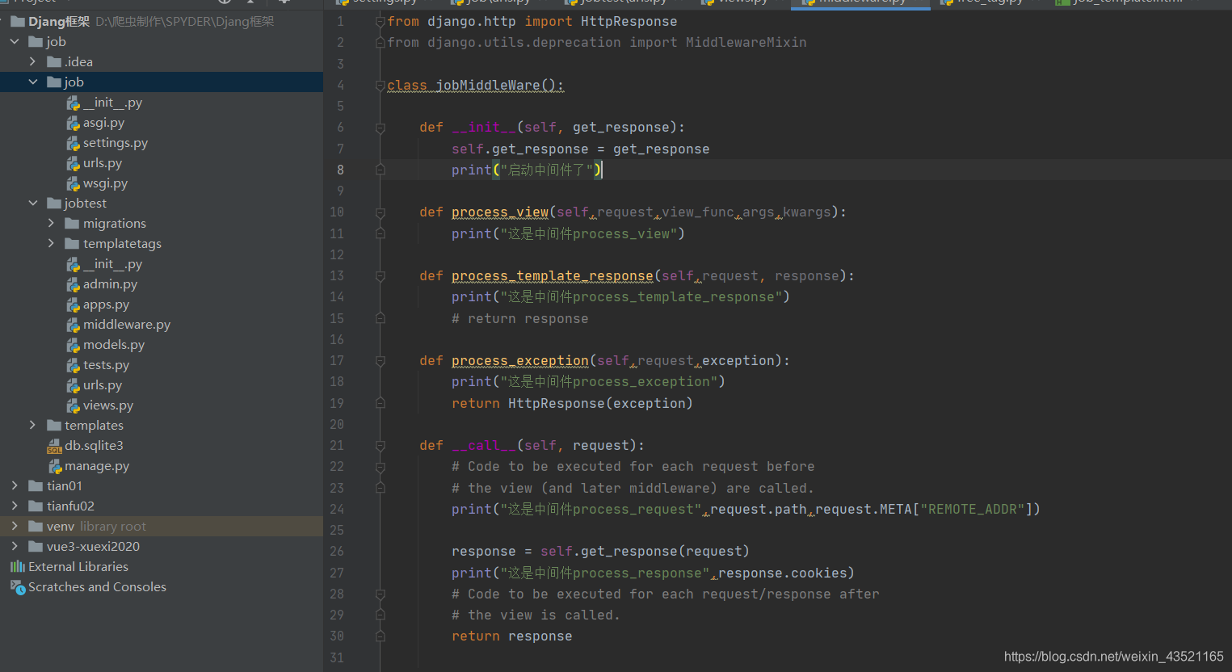The image size is (1232, 672).
Task: Fold the process_view method at line 10
Action: pos(380,212)
